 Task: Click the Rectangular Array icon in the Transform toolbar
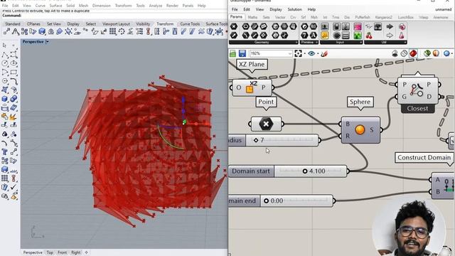coord(112,31)
